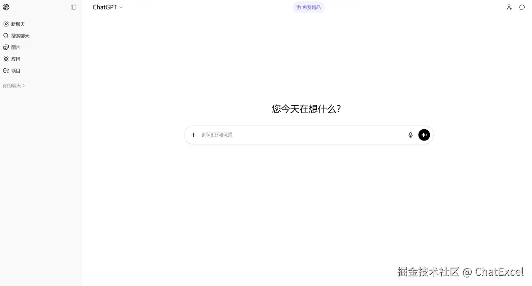Image resolution: width=532 pixels, height=286 pixels.
Task: Click the temporary chat dashed circle icon
Action: pos(522,7)
